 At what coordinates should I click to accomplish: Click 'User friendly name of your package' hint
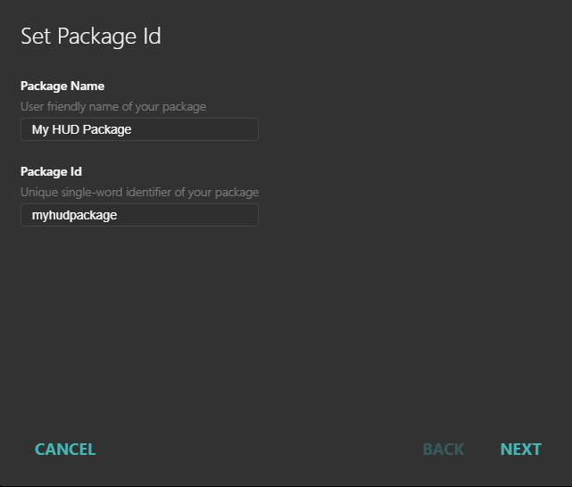click(x=113, y=106)
